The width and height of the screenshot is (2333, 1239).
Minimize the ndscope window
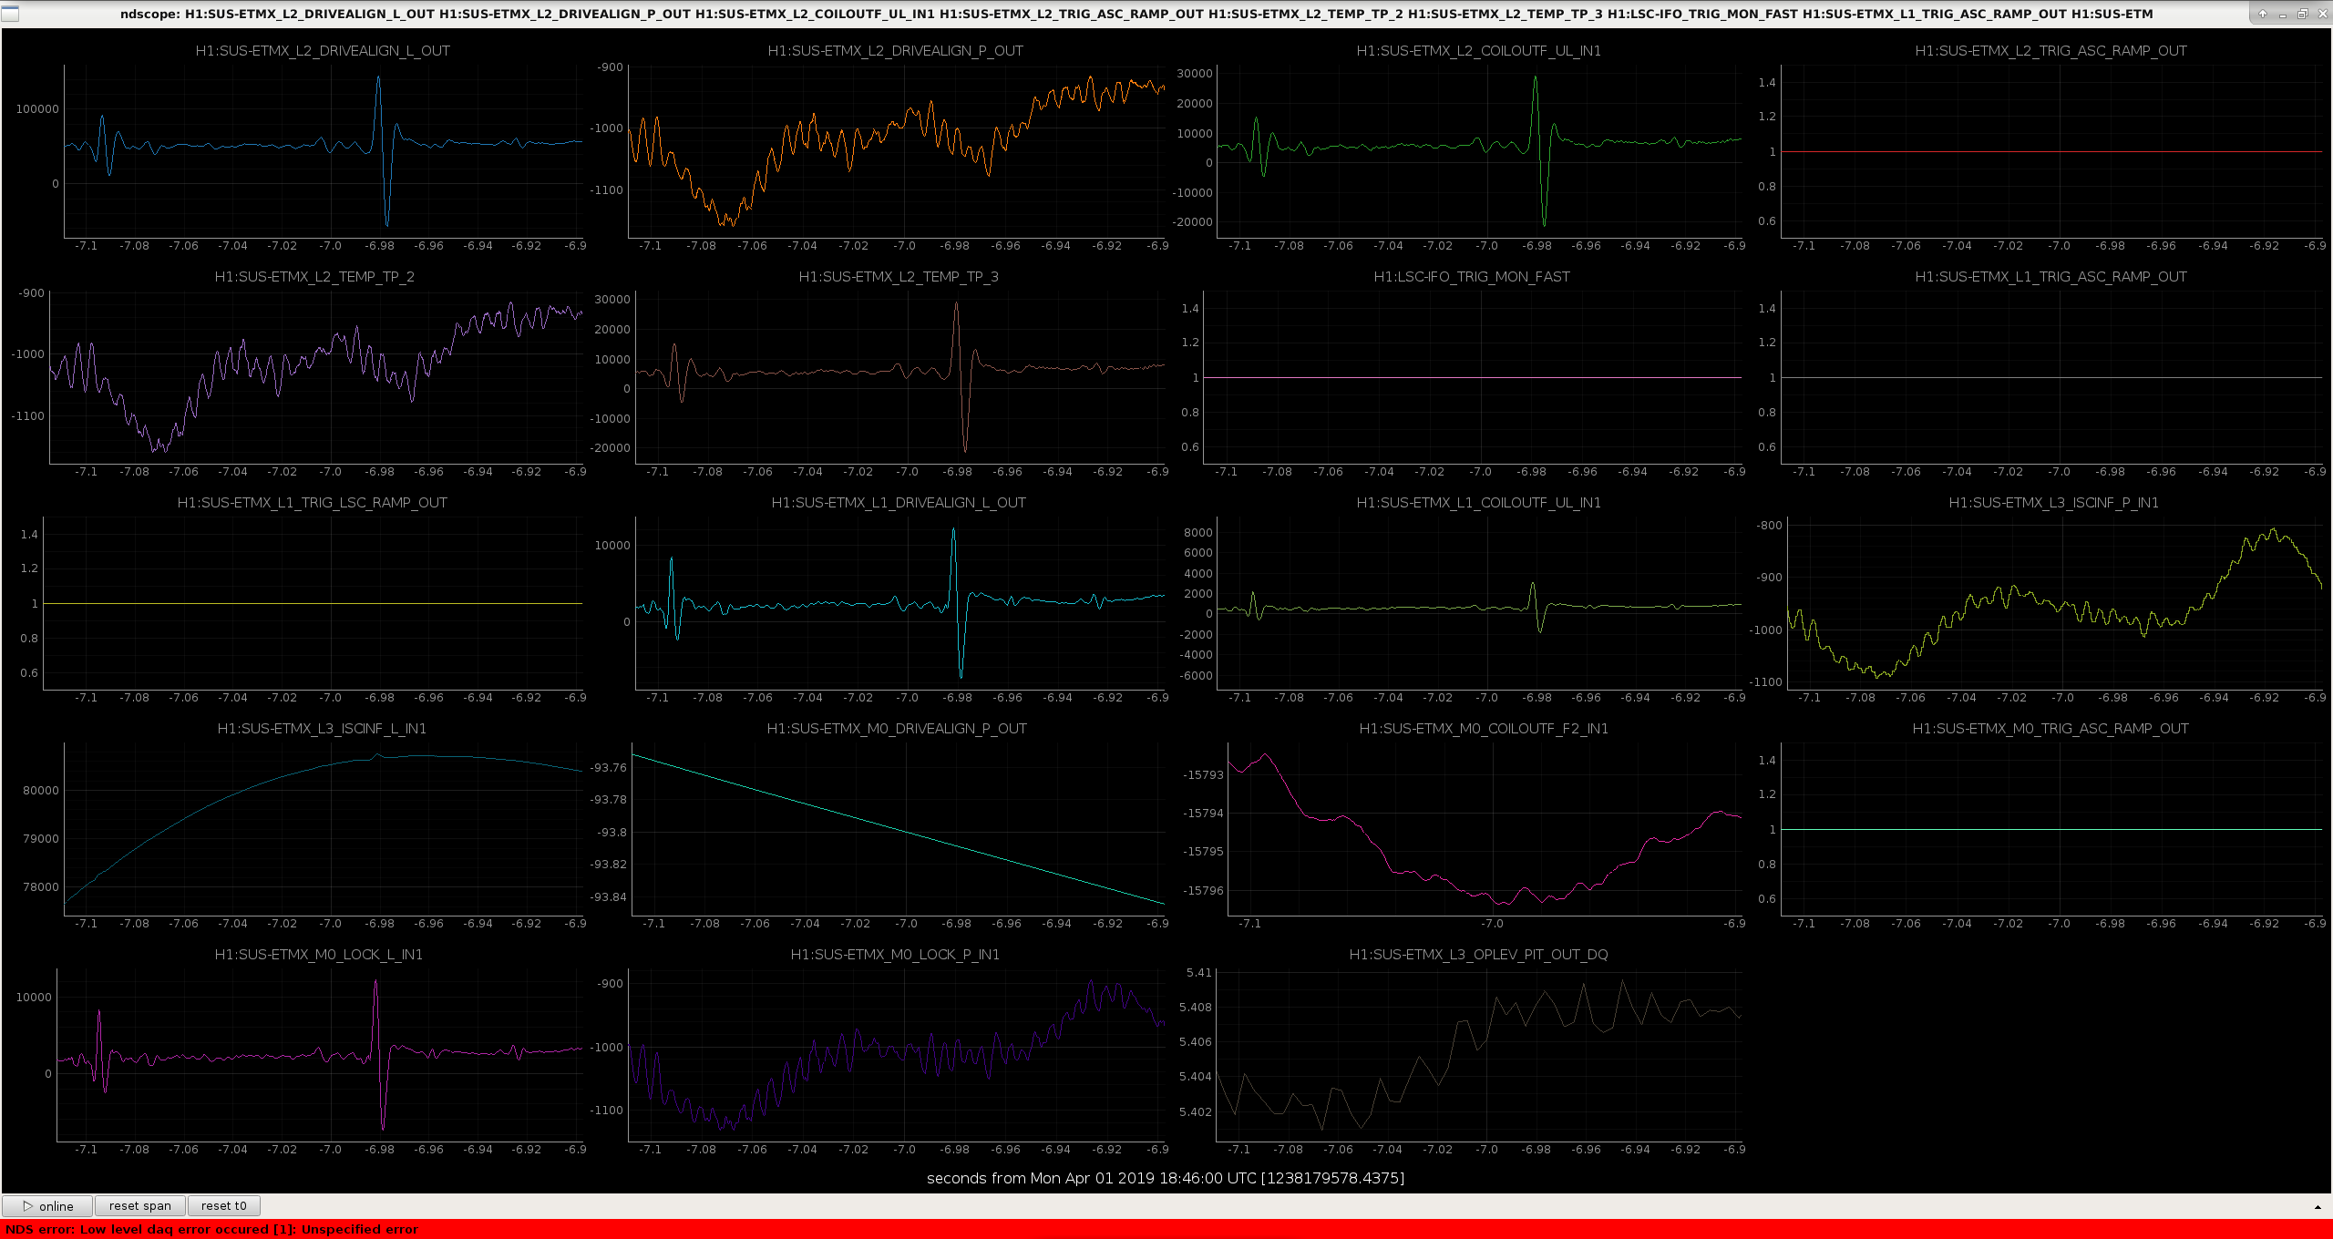pos(2282,14)
